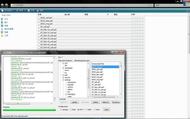Select BT_dsp_call.zapf in Enumerated Files

98,87
